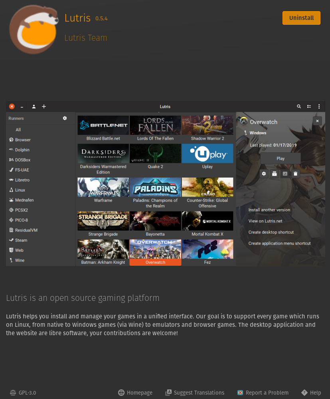Click the Overwatch configure gear icon

pos(264,174)
